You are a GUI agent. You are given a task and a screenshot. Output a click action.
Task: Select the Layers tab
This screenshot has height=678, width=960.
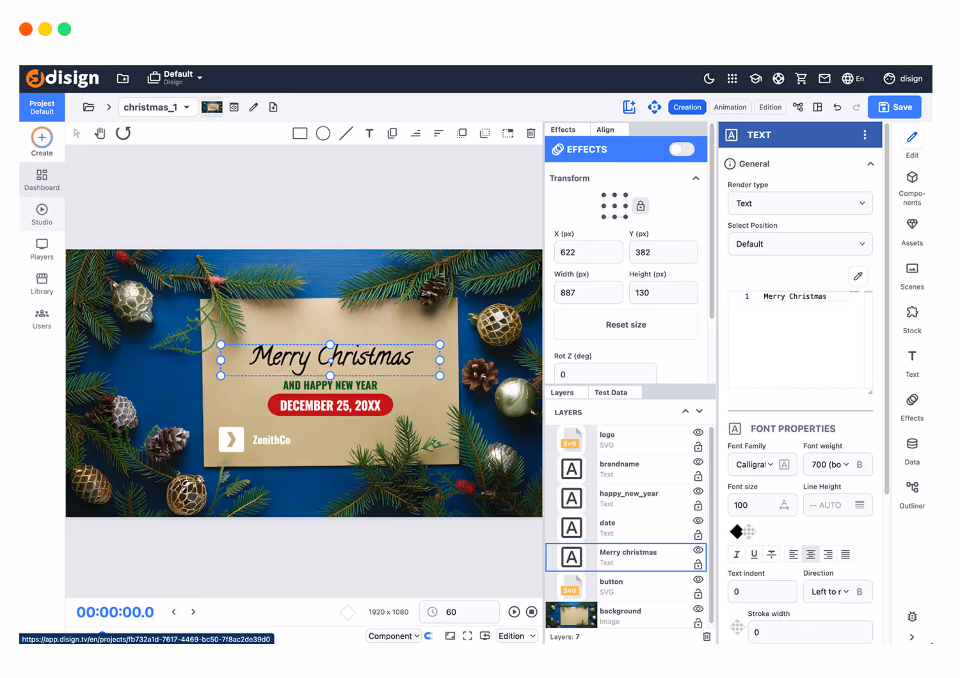(x=562, y=393)
